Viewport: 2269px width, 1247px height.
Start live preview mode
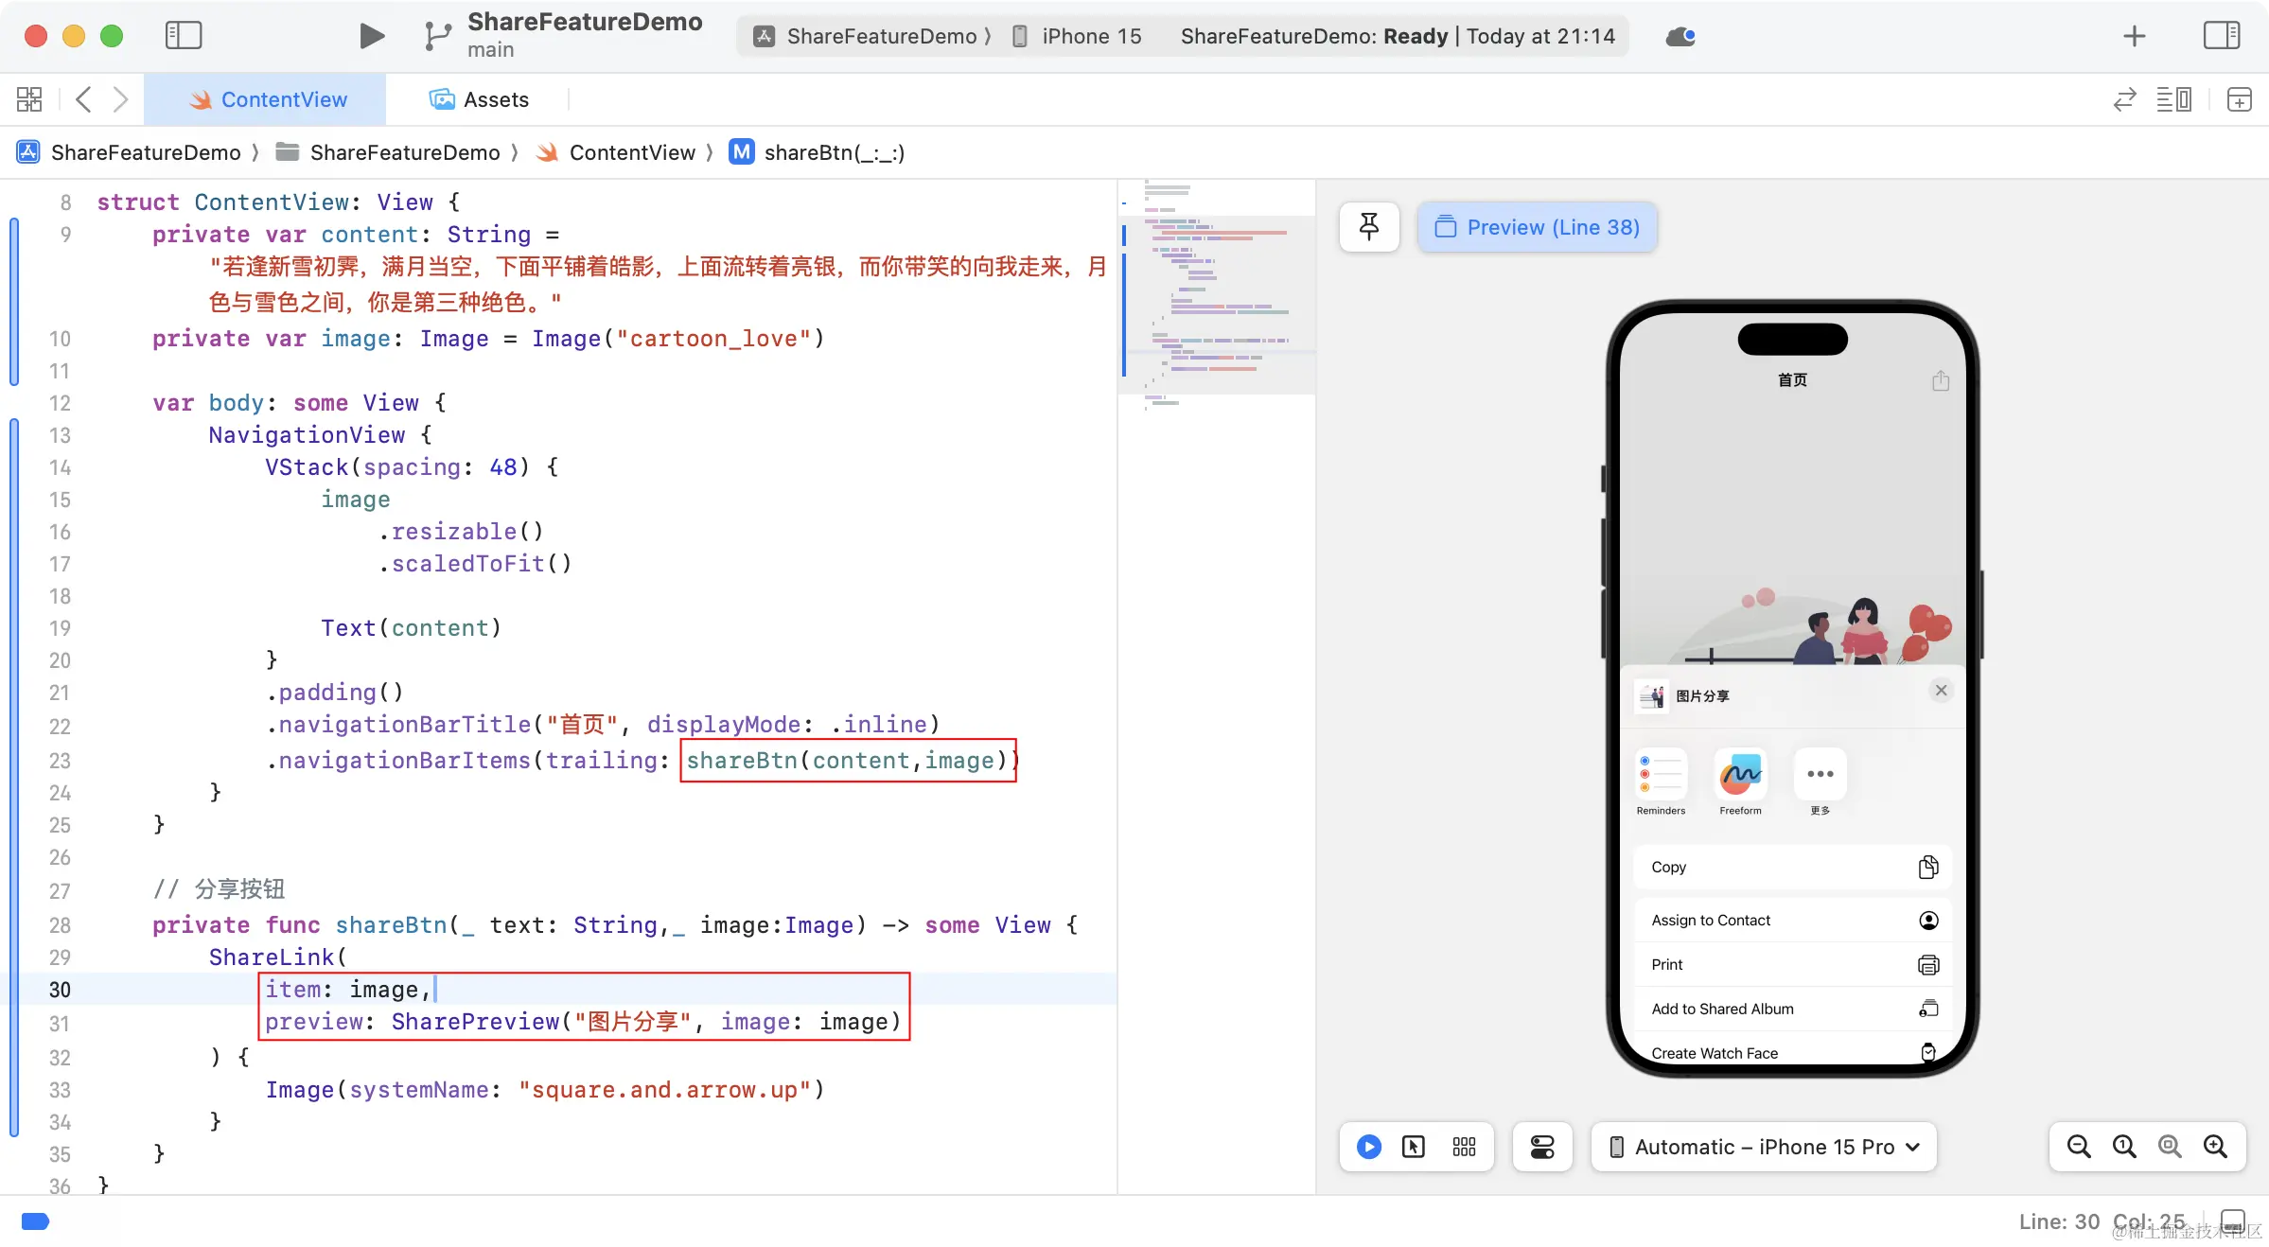pos(1368,1147)
